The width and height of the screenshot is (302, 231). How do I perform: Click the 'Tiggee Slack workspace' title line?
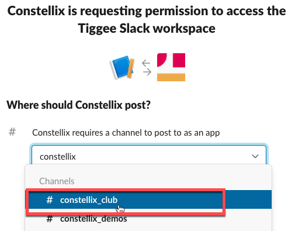coord(147,29)
